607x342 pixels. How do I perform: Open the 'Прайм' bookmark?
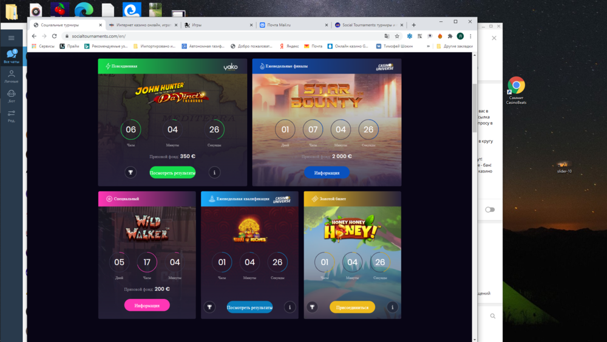69,46
